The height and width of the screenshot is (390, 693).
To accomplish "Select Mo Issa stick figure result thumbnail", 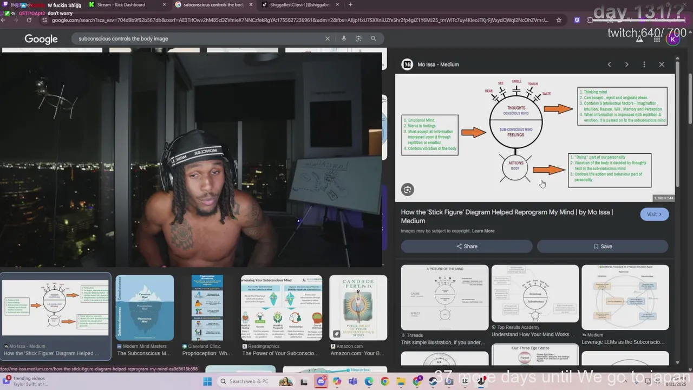I will coord(55,308).
